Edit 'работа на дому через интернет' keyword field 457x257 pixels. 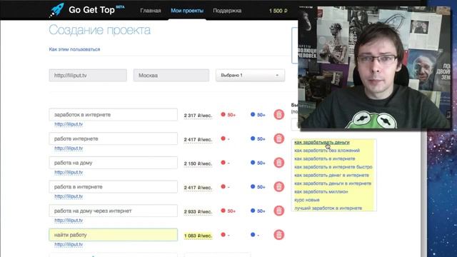click(113, 211)
